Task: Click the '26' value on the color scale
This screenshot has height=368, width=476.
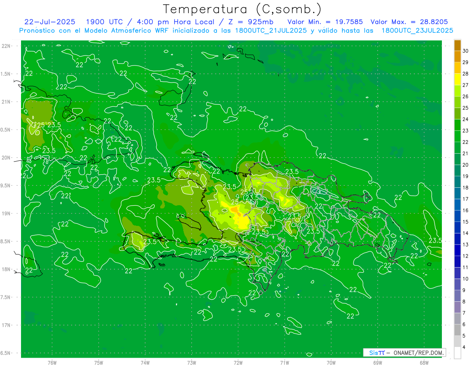Action: pos(466,96)
